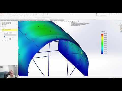Open the Tools menu
This screenshot has width=122, height=91.
pos(15,14)
